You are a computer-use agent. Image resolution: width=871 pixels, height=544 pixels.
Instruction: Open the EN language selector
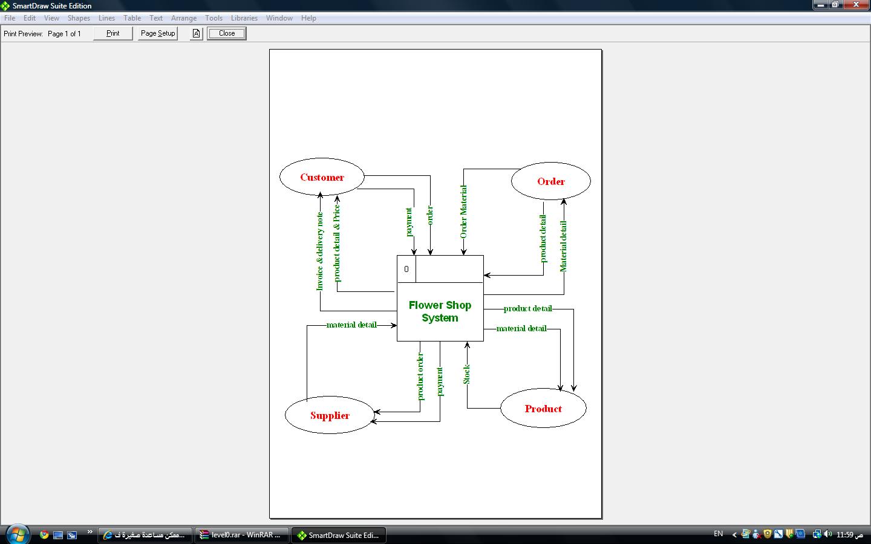pos(718,534)
